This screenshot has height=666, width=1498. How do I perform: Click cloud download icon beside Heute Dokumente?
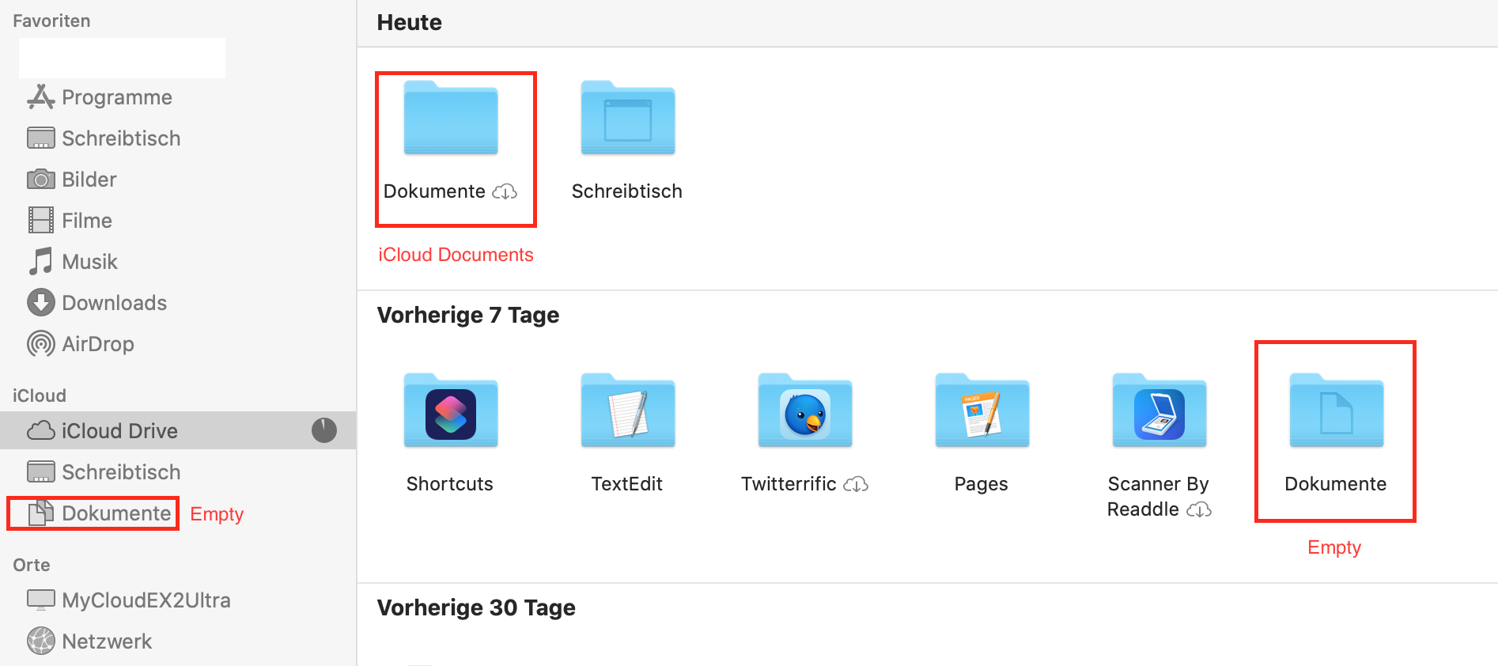[505, 192]
